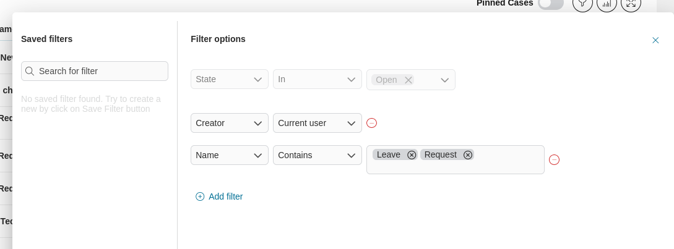Open the Name field dropdown
Viewport: 674px width, 249px height.
pyautogui.click(x=230, y=156)
